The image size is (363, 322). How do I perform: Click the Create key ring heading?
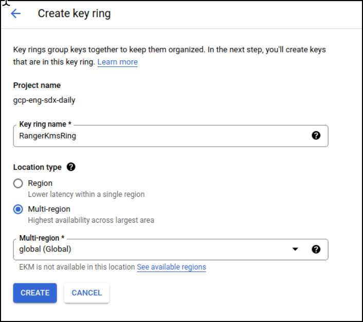[75, 13]
